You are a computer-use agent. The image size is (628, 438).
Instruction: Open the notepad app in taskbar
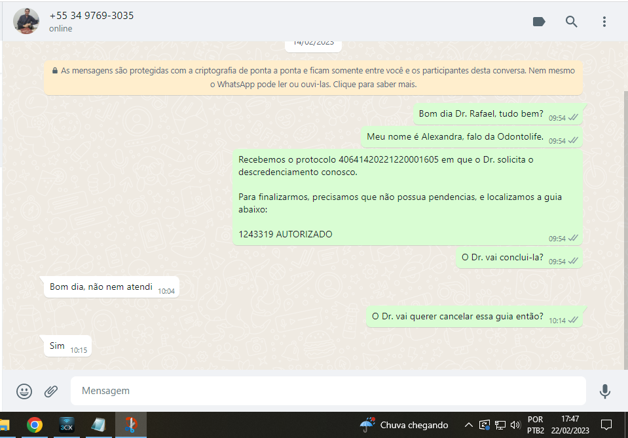pos(98,425)
